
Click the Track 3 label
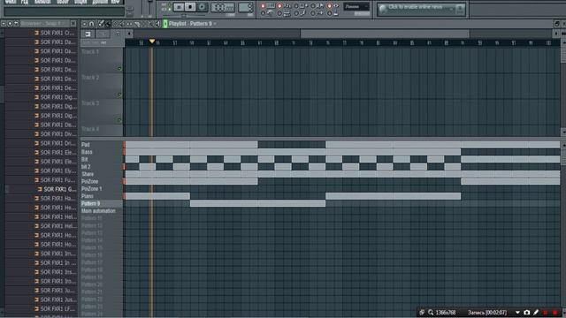(x=90, y=103)
